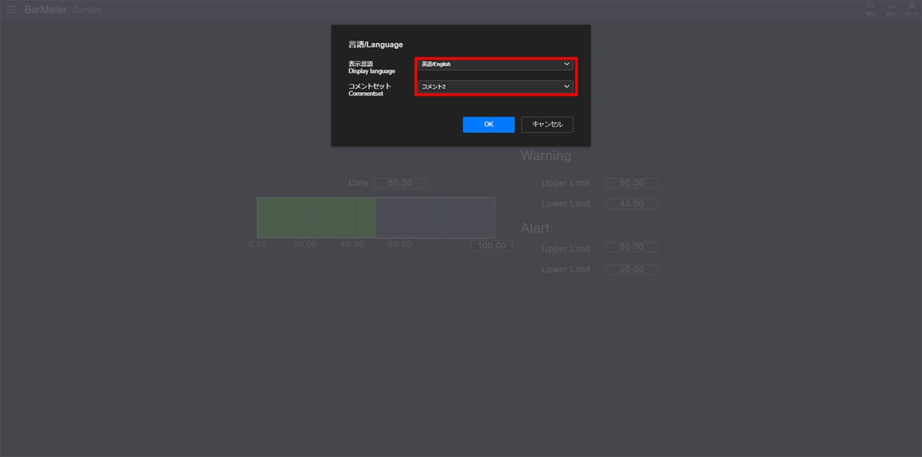
Task: Open the Commentset dropdown showing コメント2
Action: [x=496, y=86]
